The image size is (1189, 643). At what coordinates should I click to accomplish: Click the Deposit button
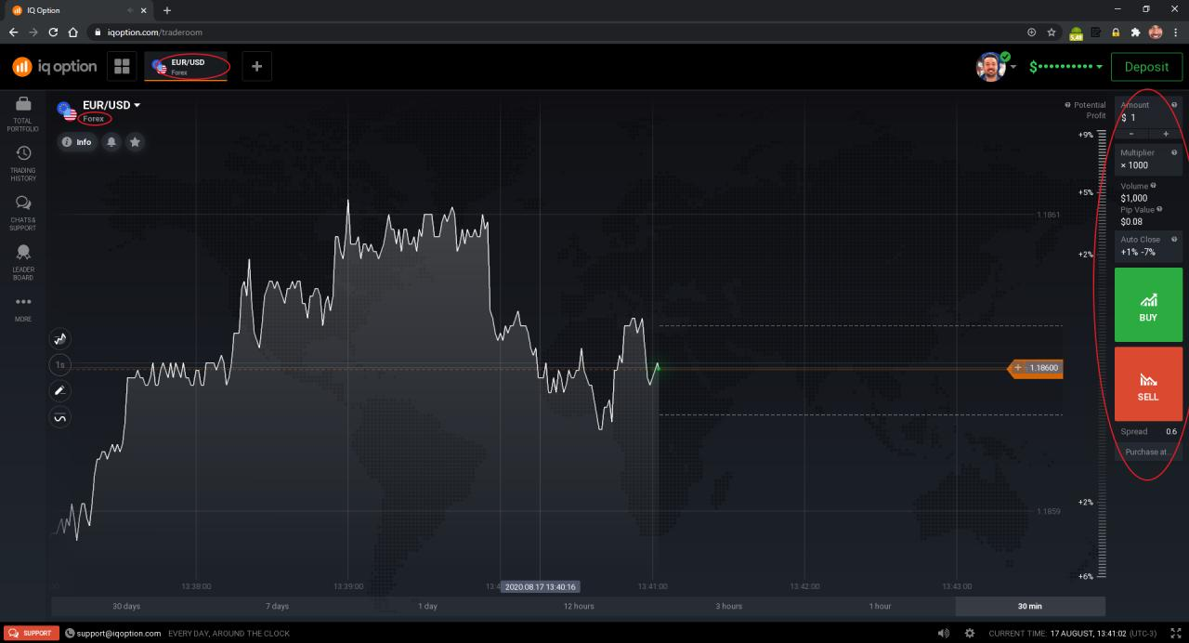click(x=1146, y=67)
